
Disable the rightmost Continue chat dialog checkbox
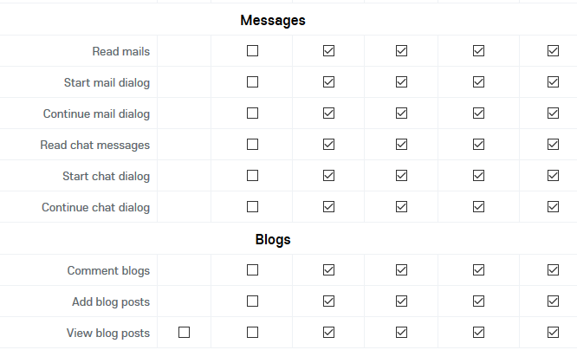554,207
